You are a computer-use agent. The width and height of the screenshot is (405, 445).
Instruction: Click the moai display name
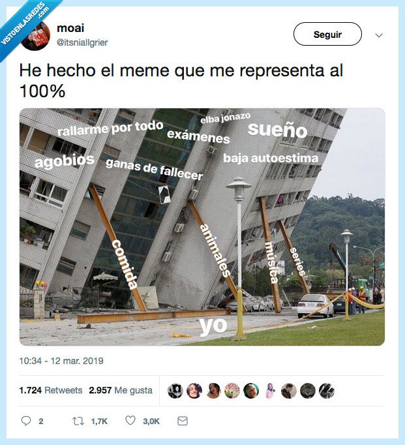point(70,28)
